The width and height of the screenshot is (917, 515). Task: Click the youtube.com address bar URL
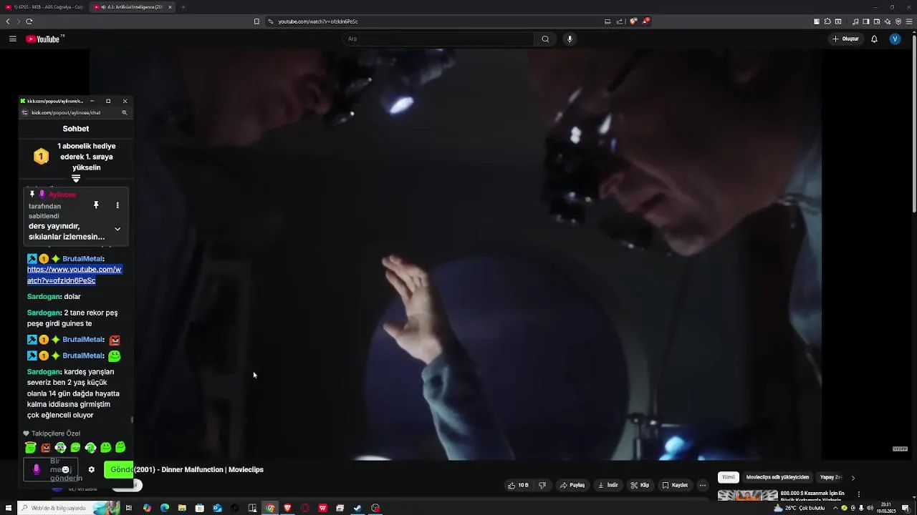[x=317, y=21]
